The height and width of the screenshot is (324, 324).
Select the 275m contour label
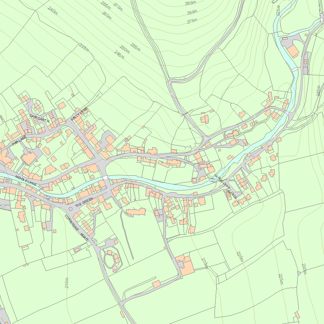point(192,21)
